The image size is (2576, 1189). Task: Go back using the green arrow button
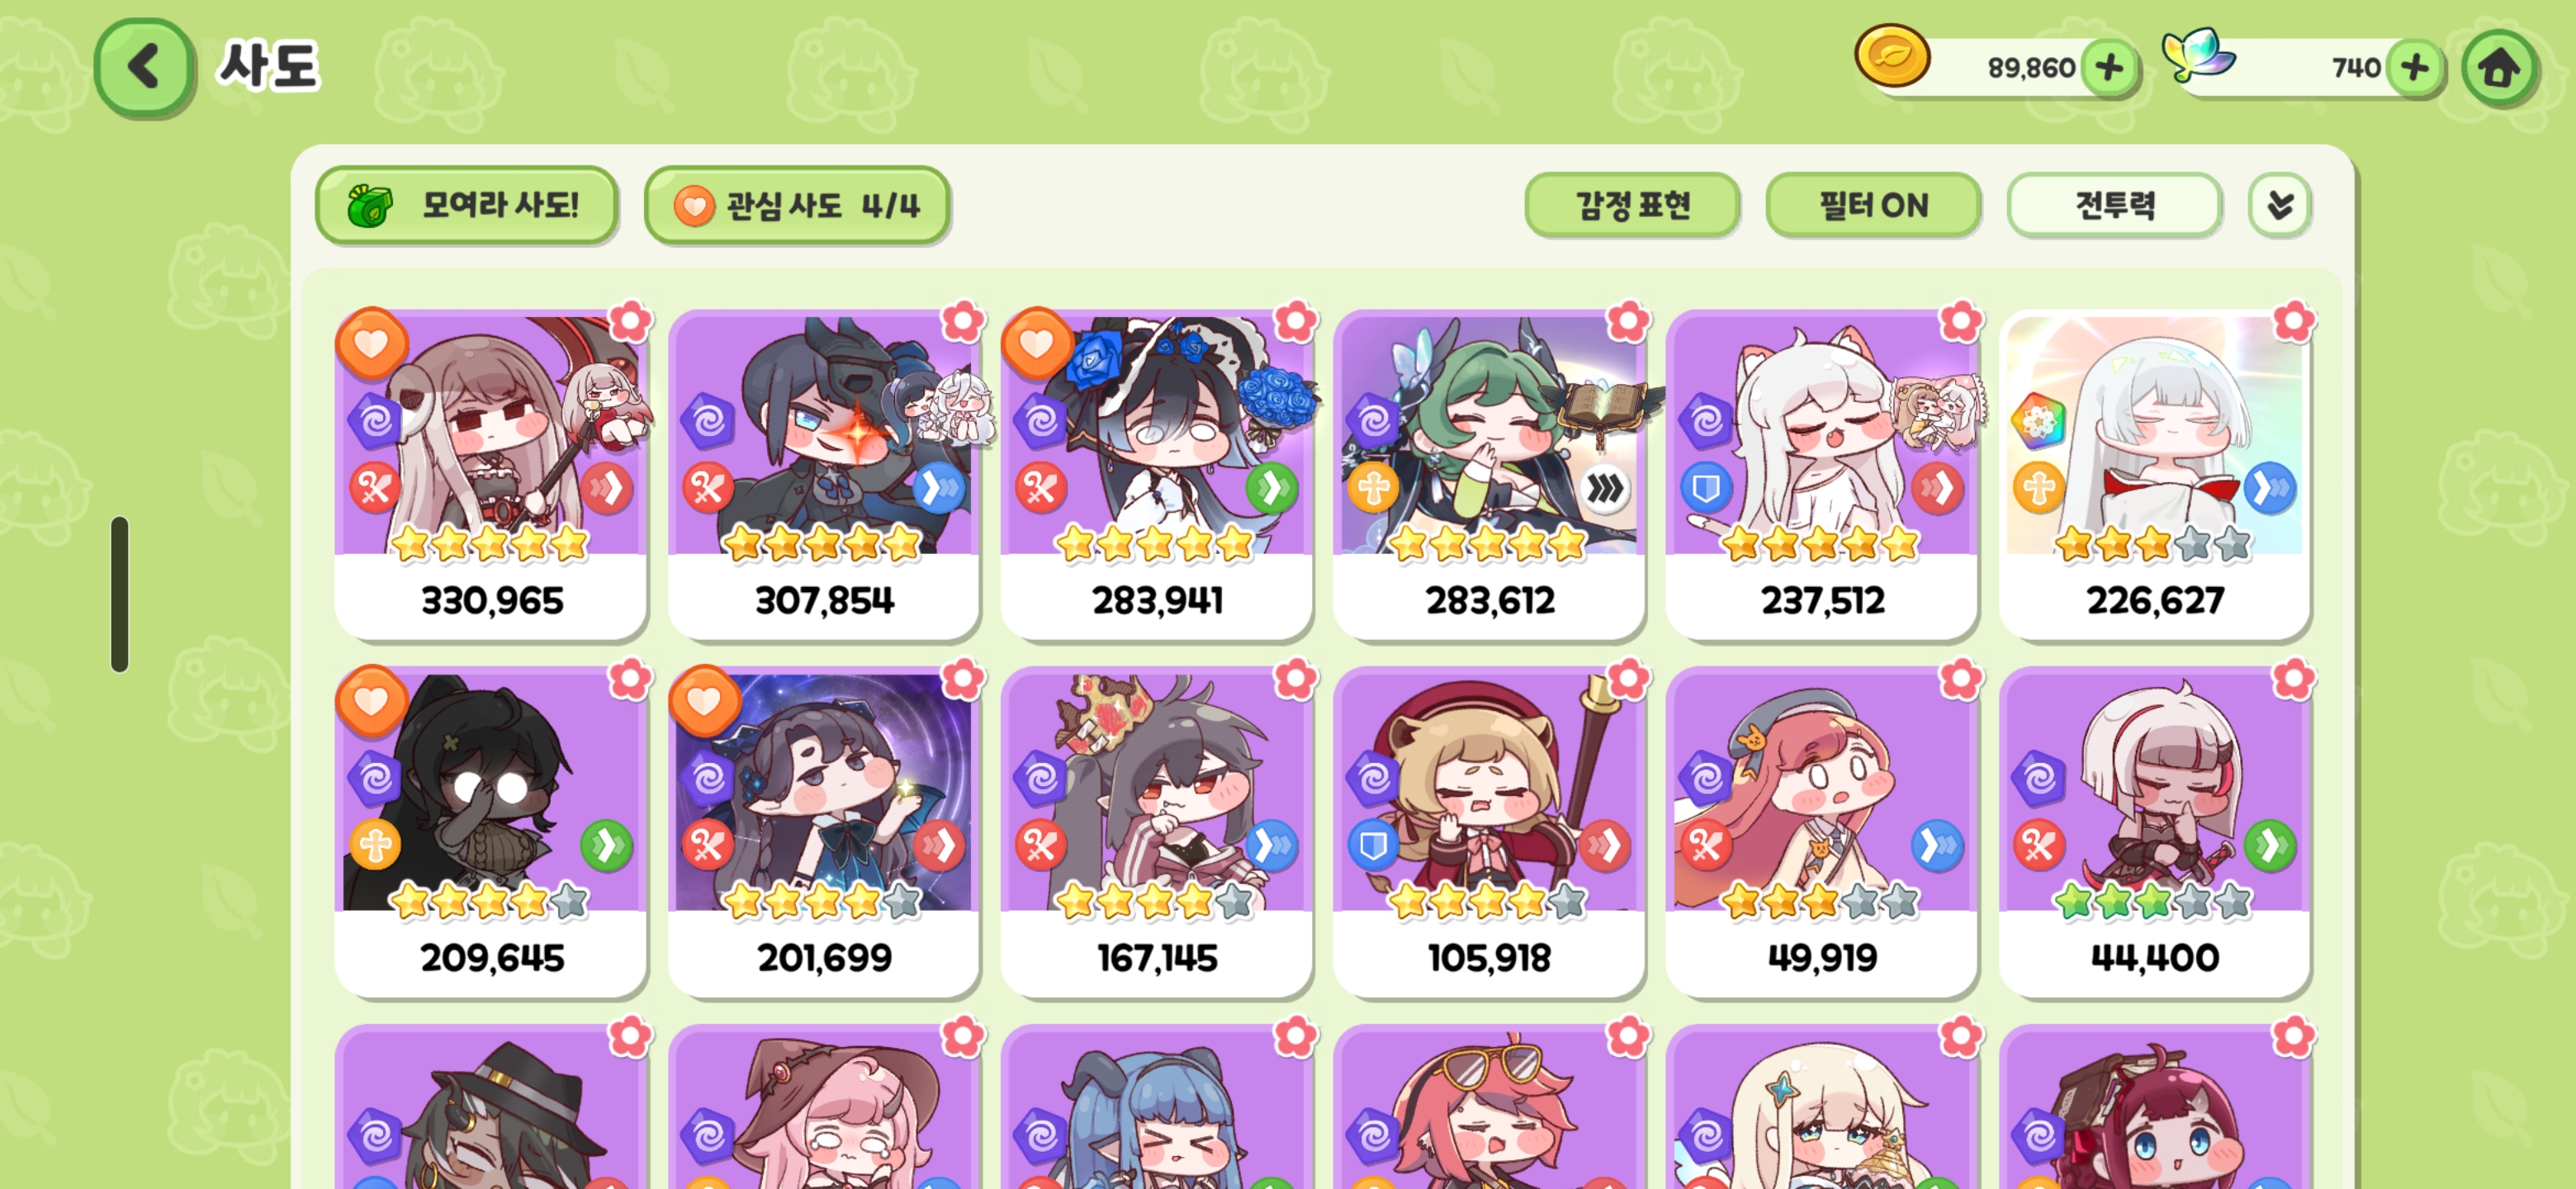(x=144, y=68)
